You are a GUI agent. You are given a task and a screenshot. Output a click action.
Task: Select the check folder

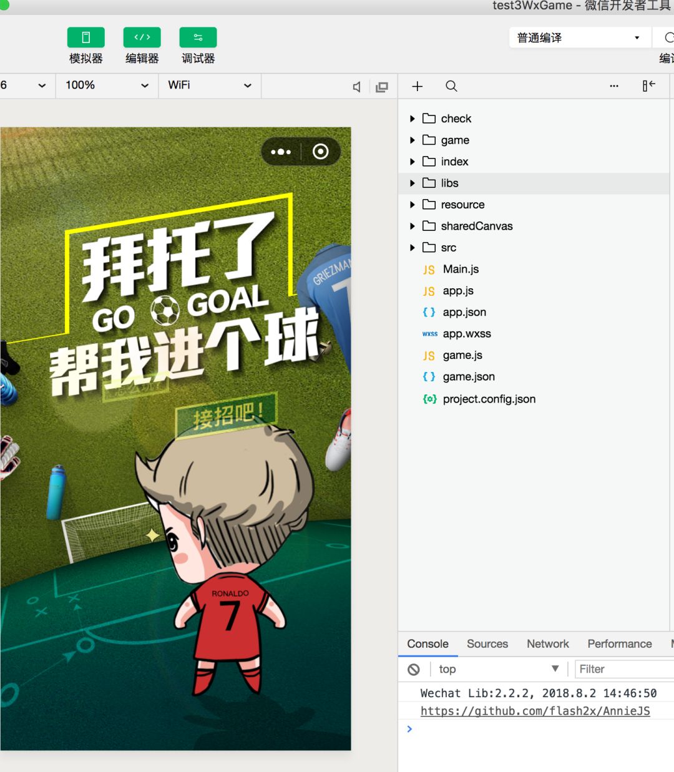pos(534,119)
